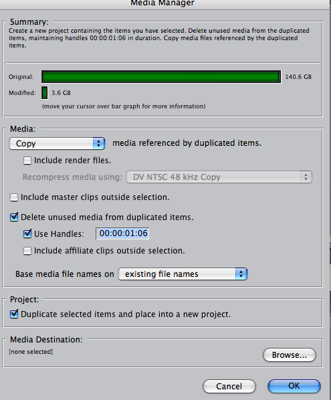Image resolution: width=331 pixels, height=400 pixels.
Task: Click the blue arrows on Copy popup
Action: pyautogui.click(x=99, y=143)
